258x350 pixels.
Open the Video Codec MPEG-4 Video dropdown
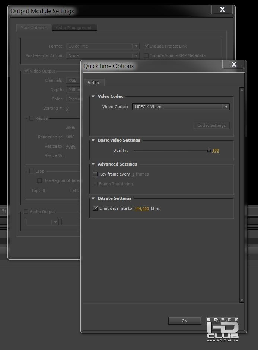click(181, 107)
